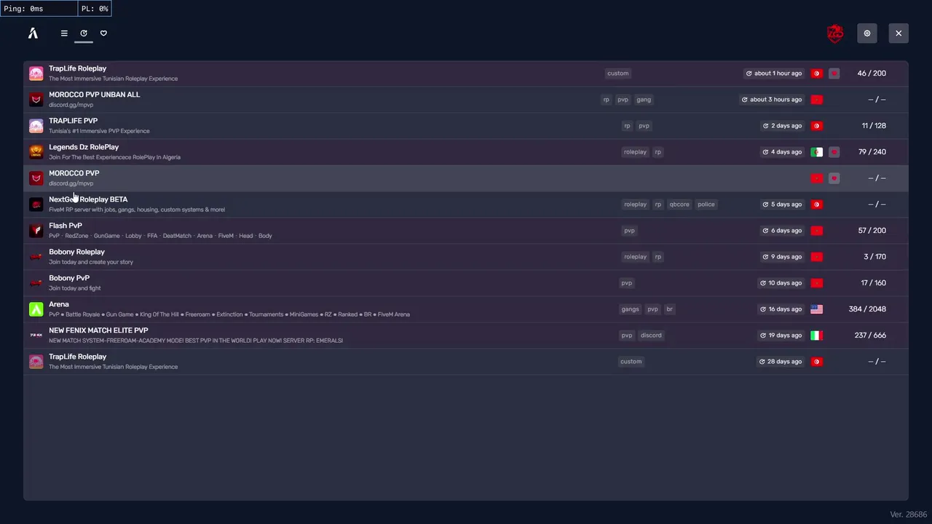Open the Bobony PvP title
The image size is (932, 524).
(69, 278)
